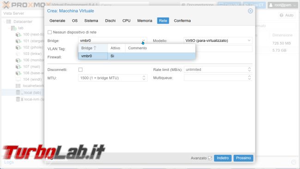The width and height of the screenshot is (300, 169).
Task: Adjust the Rate limit spinner arrows
Action: [249, 70]
